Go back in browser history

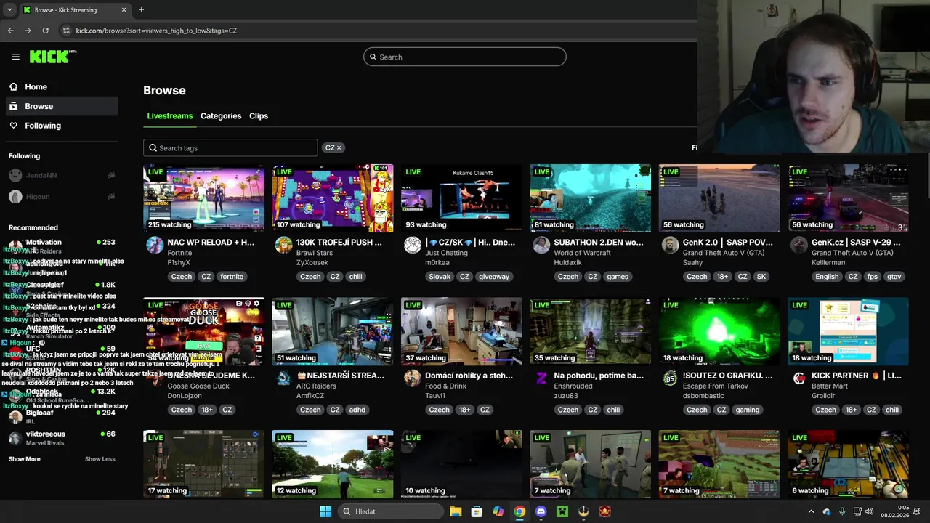tap(10, 31)
